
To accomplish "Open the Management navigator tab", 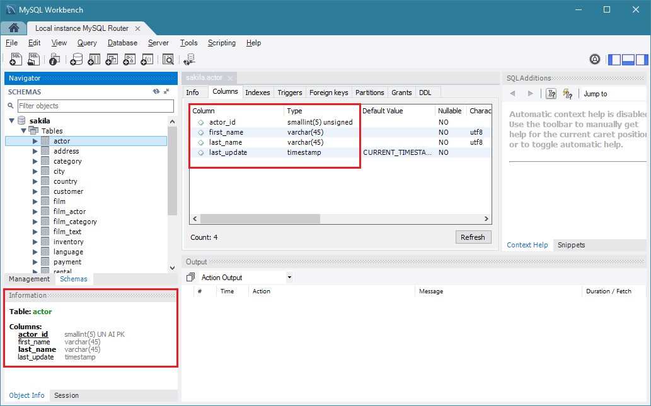I will point(29,279).
